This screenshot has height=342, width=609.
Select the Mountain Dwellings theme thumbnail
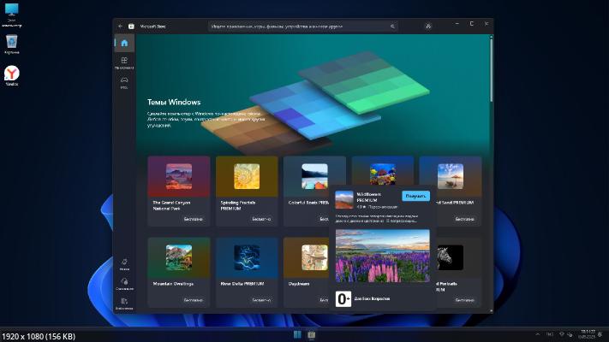178,257
